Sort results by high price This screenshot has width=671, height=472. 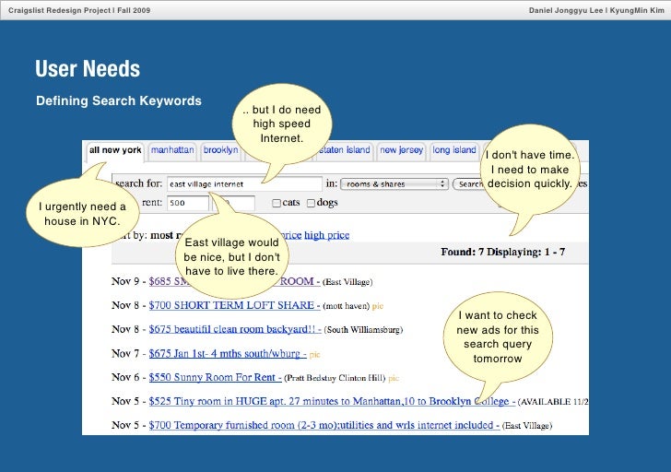[326, 235]
